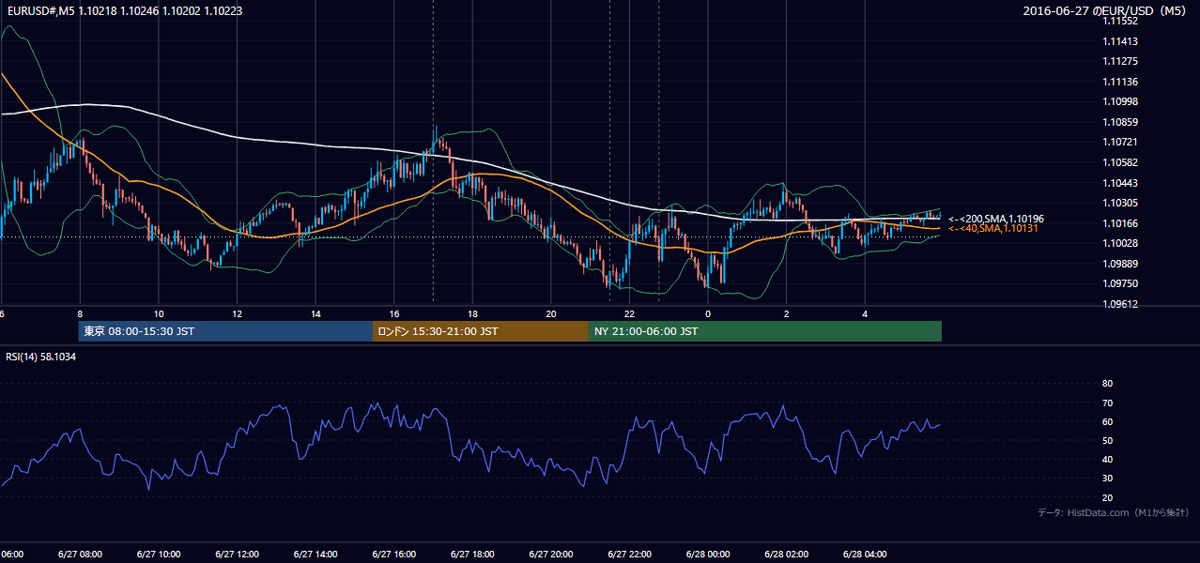Click hour tick 0 under price chart
This screenshot has width=1200, height=563.
tap(708, 313)
